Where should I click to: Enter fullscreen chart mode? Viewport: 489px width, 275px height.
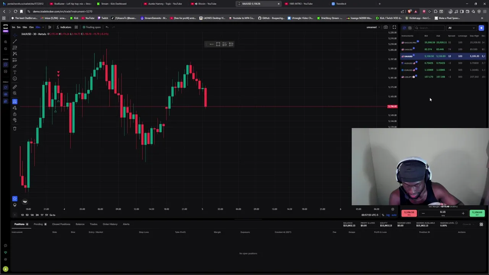click(394, 27)
